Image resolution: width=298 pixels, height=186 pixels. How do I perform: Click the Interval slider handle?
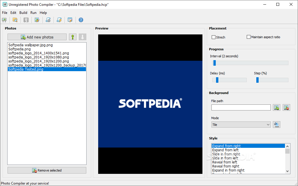coord(215,63)
